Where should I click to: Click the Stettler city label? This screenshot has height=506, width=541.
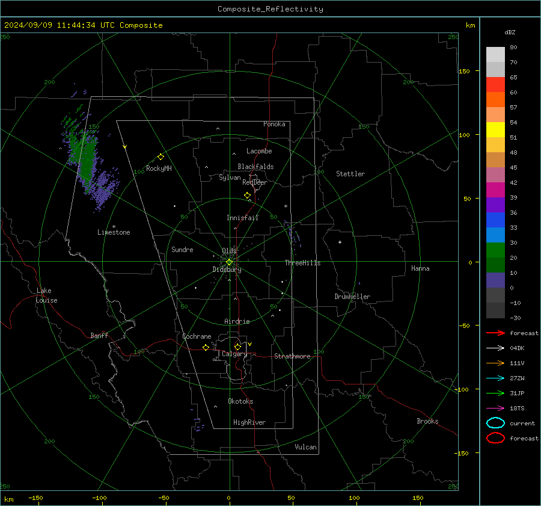(x=350, y=174)
